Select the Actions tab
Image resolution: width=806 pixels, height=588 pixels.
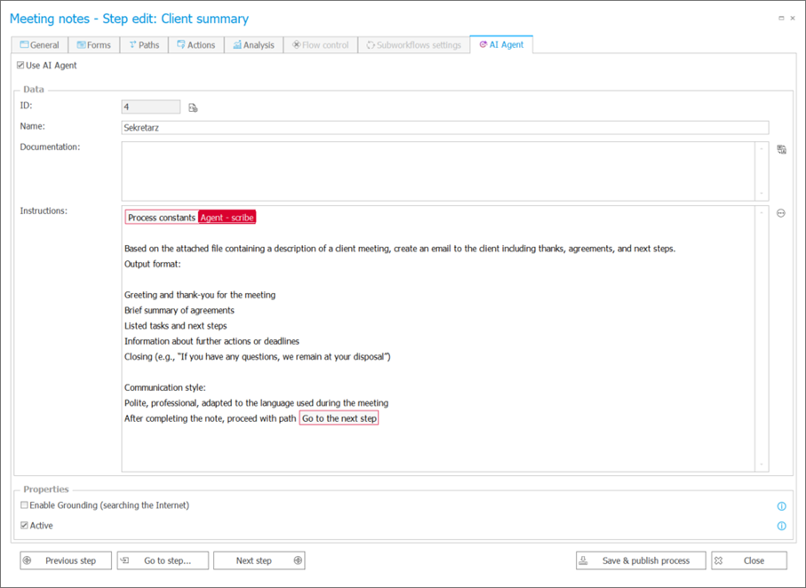196,45
